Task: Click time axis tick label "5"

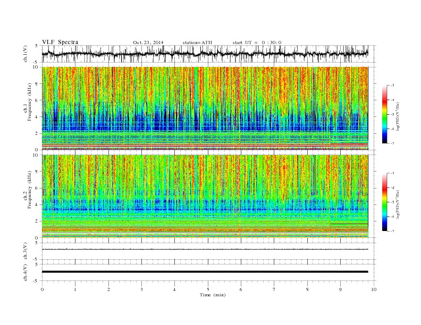Action: tap(208, 289)
